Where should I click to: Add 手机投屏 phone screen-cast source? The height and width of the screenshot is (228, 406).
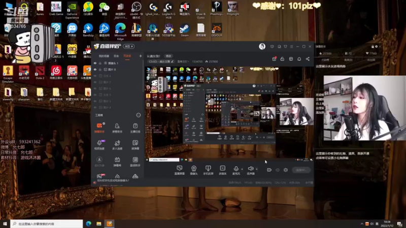208,170
